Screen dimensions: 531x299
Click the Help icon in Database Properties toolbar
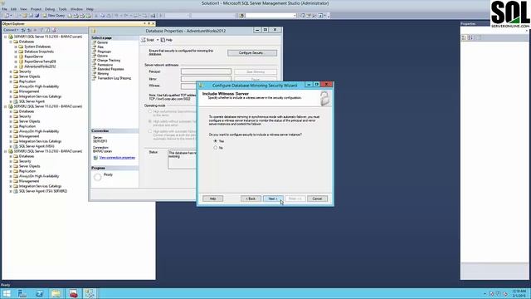163,40
